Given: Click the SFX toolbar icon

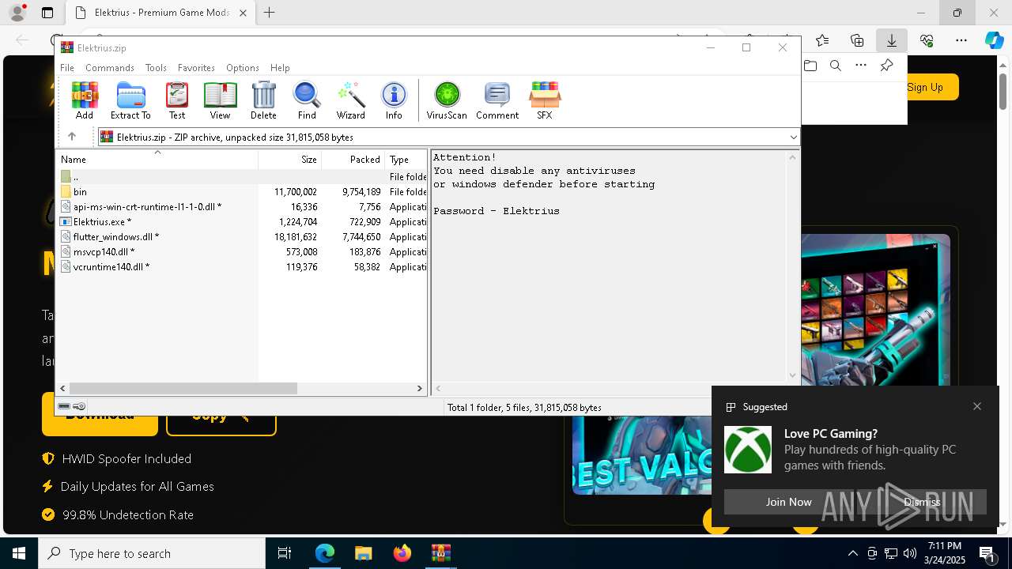Looking at the screenshot, I should tap(545, 100).
